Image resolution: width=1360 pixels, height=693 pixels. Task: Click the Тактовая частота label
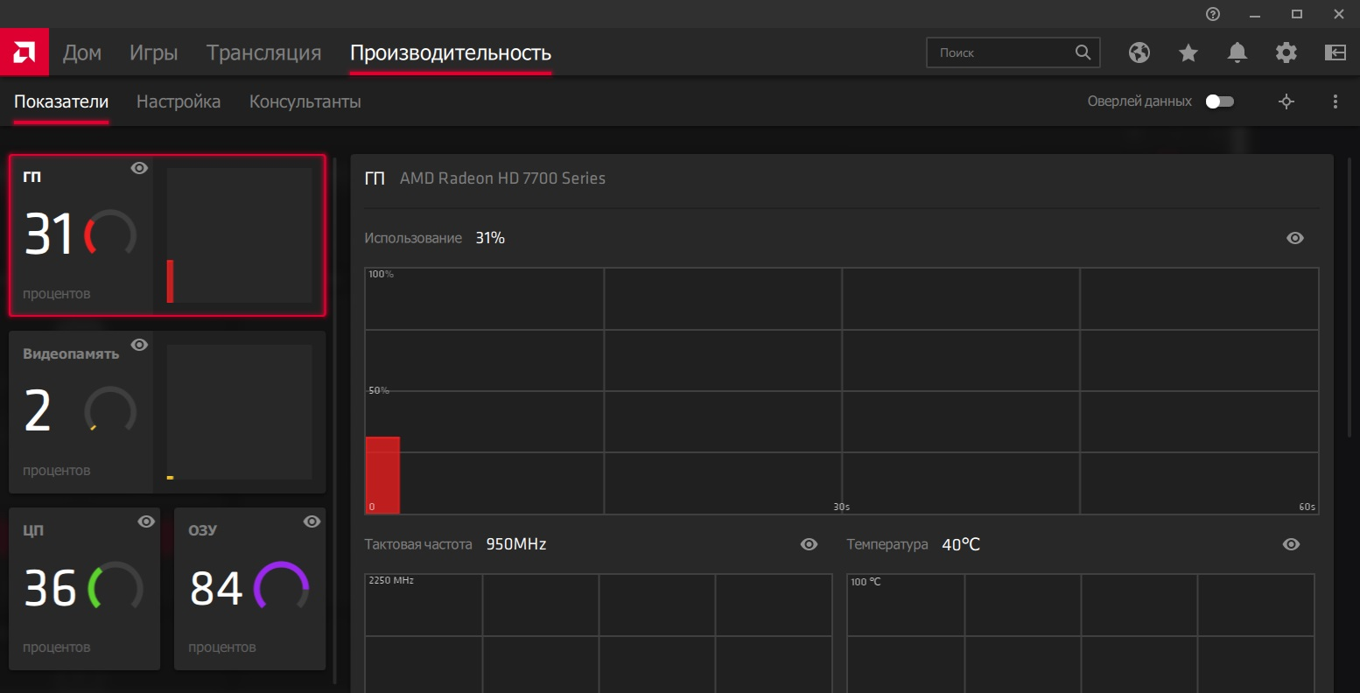418,544
